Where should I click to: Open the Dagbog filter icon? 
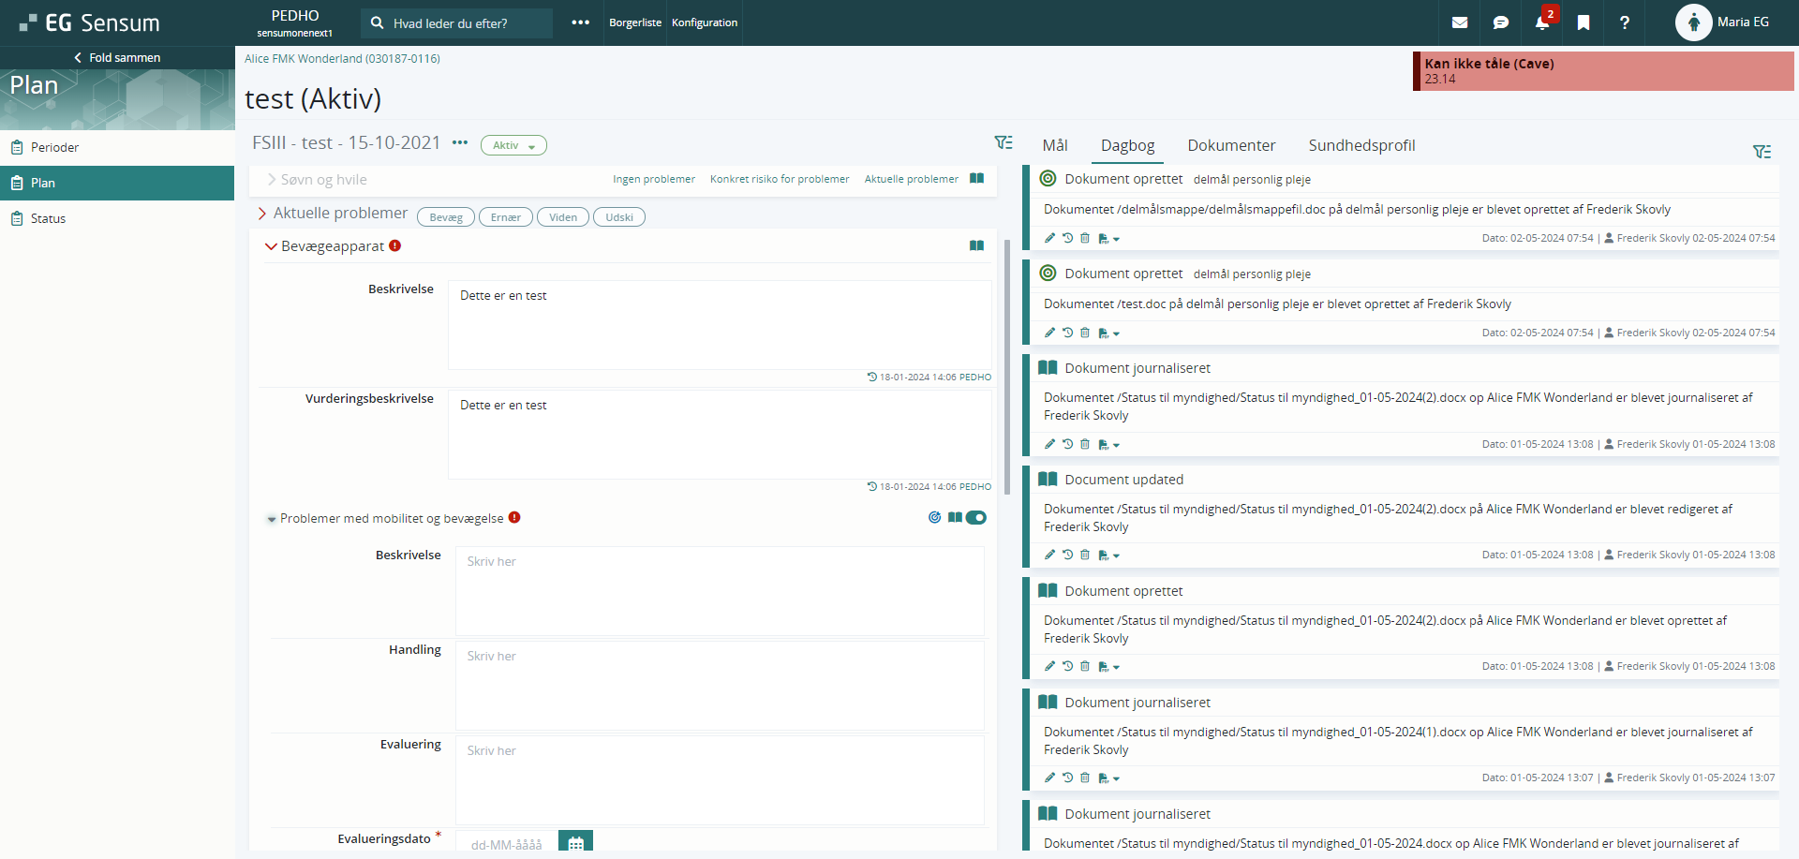pos(1762,152)
